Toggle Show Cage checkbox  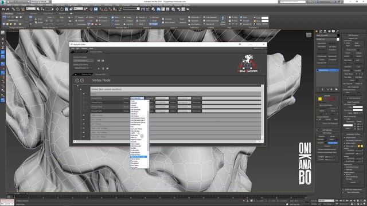tap(345, 146)
